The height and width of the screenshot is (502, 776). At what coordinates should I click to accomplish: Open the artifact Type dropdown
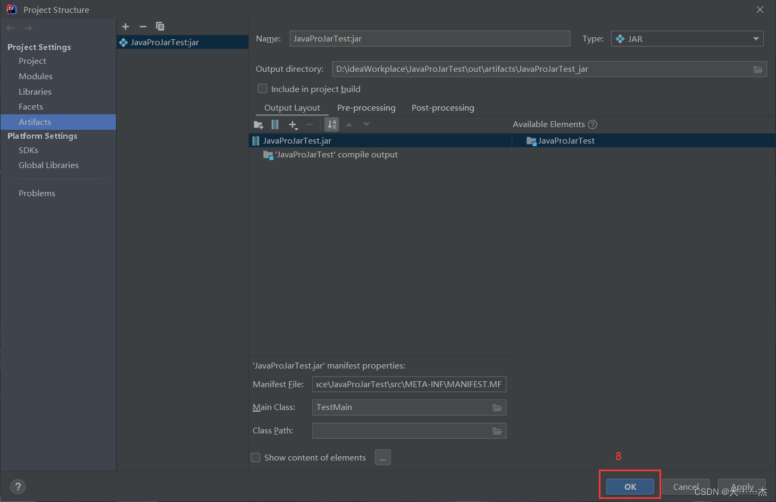[687, 39]
